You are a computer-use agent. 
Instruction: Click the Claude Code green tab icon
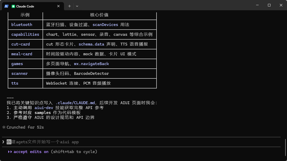(x=13, y=6)
